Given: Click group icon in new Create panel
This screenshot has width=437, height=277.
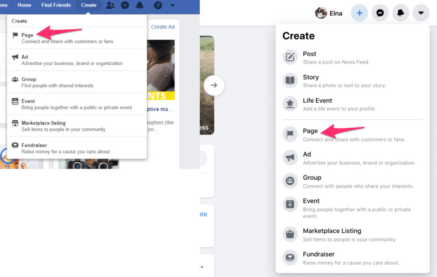Looking at the screenshot, I should (x=290, y=181).
